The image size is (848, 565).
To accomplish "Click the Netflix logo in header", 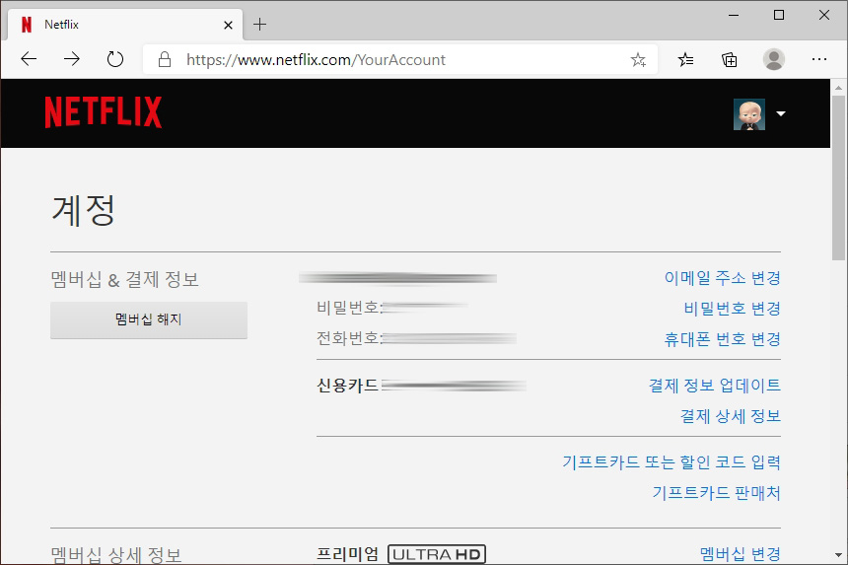I will click(104, 112).
